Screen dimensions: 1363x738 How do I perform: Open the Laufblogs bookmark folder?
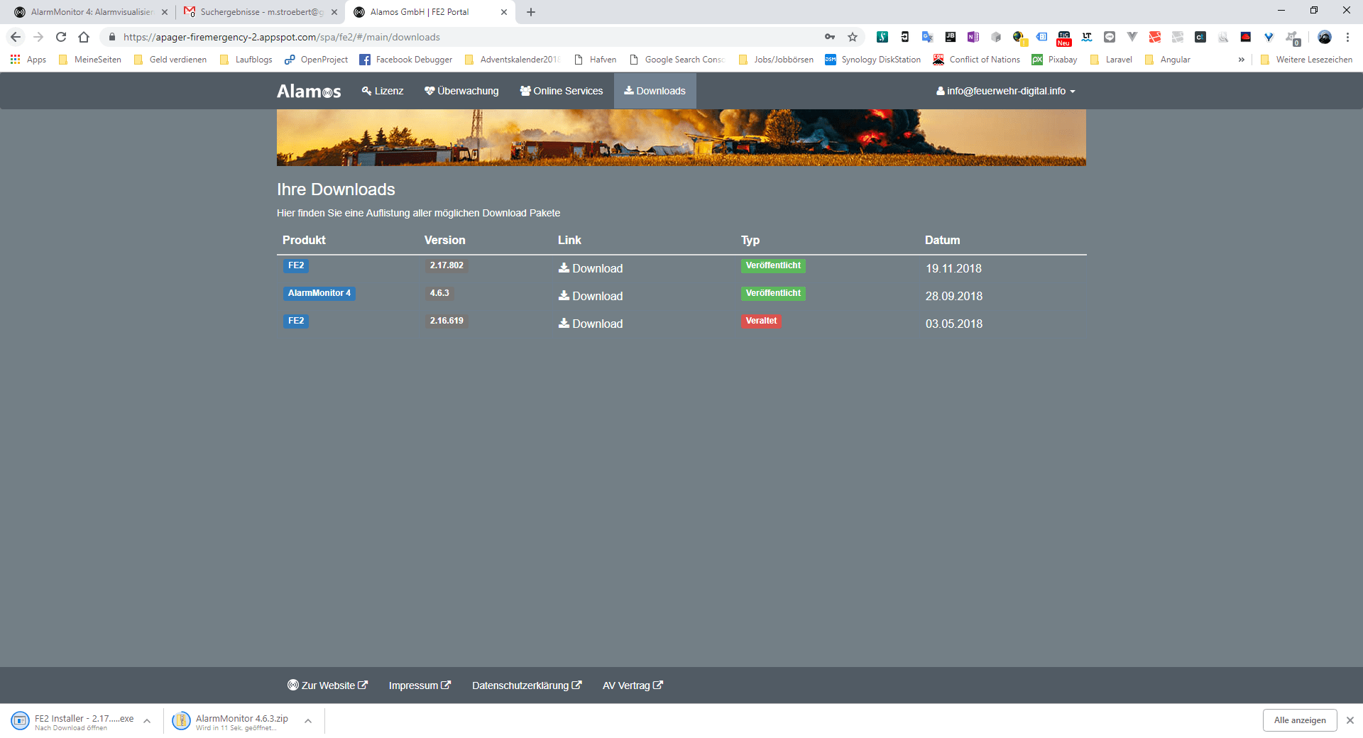(x=246, y=60)
